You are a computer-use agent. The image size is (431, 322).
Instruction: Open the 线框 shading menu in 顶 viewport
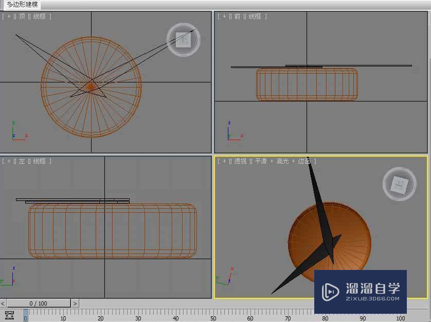(39, 16)
